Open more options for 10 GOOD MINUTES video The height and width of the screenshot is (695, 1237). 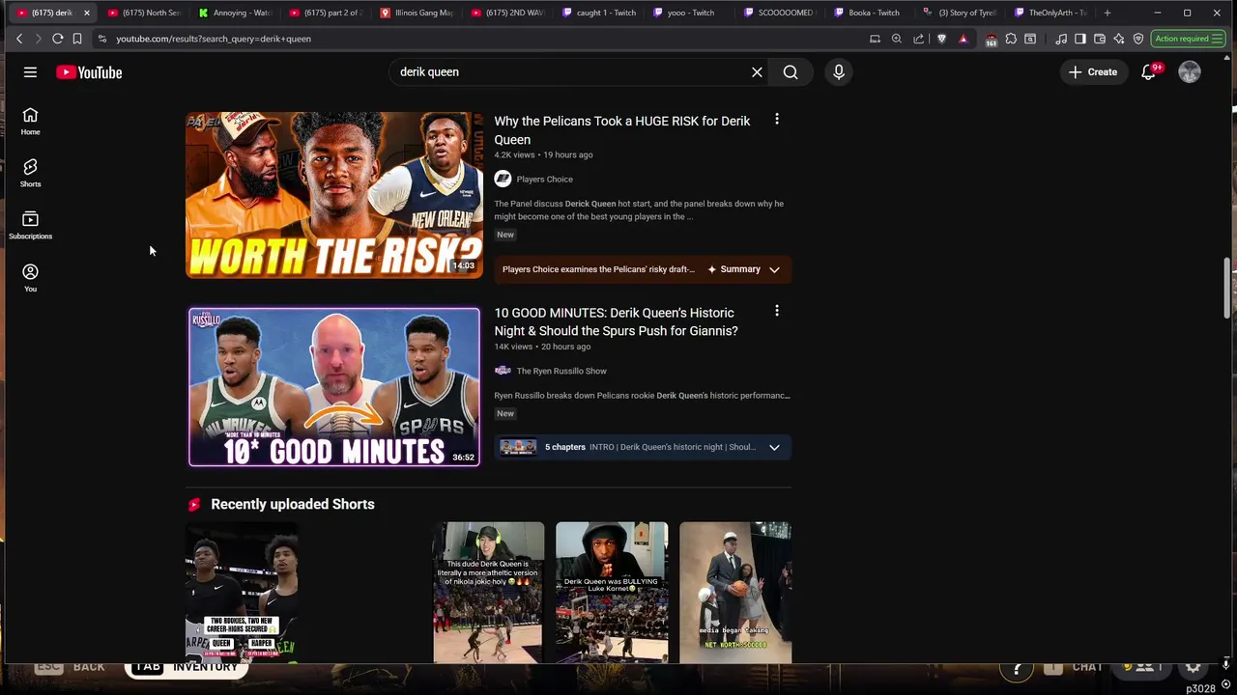tap(777, 311)
